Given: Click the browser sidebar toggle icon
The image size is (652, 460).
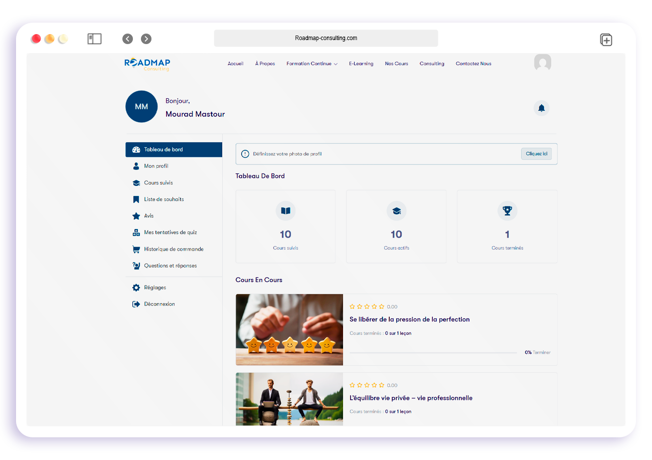Looking at the screenshot, I should tap(94, 39).
